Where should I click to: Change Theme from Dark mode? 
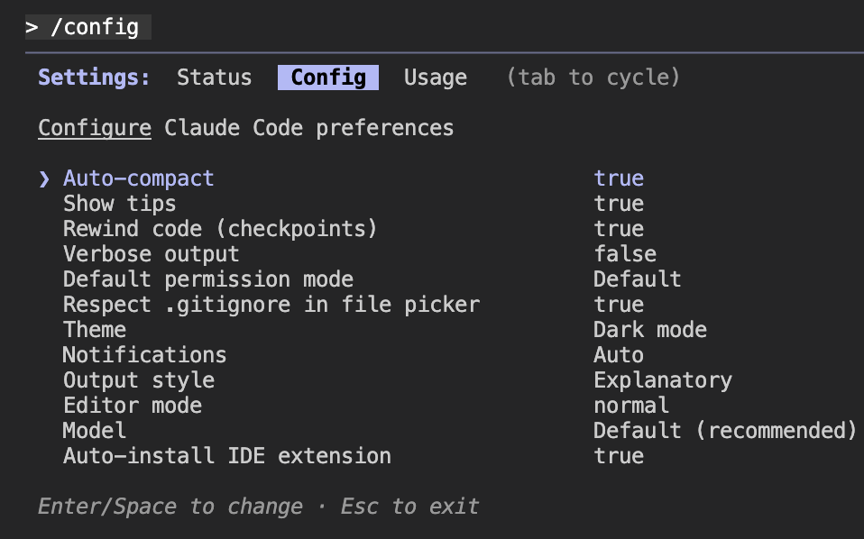click(649, 330)
